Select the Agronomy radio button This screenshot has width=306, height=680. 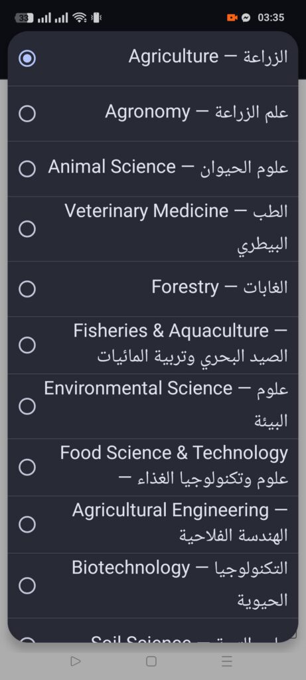tap(27, 114)
